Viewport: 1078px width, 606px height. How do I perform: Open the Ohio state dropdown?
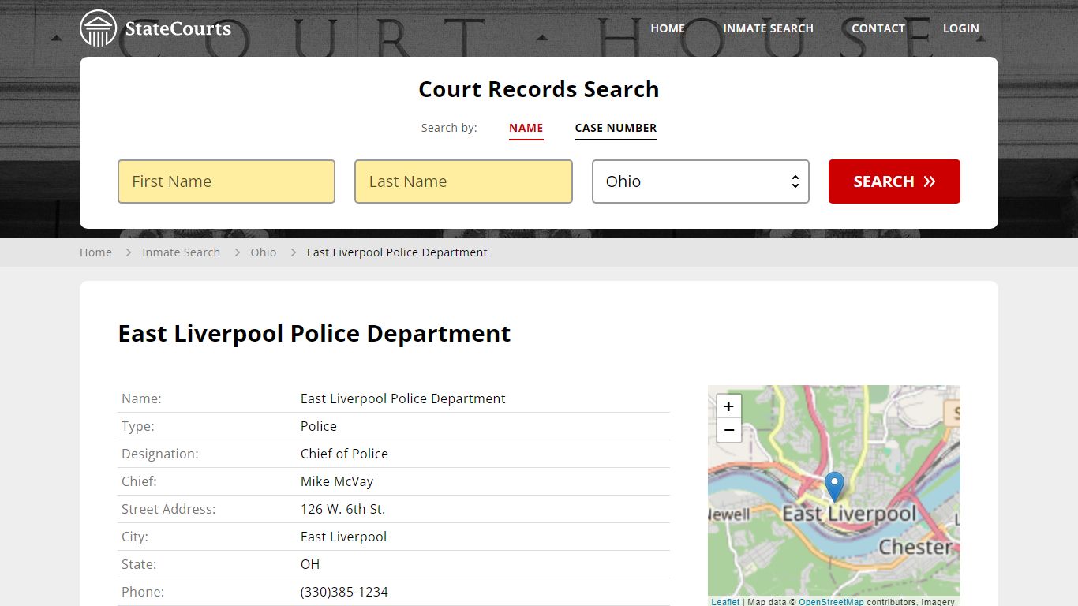point(701,181)
